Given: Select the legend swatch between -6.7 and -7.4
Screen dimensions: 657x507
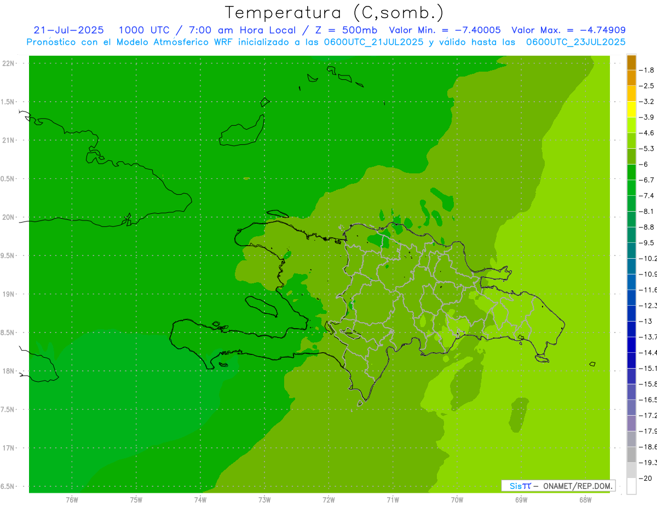Looking at the screenshot, I should tap(631, 188).
